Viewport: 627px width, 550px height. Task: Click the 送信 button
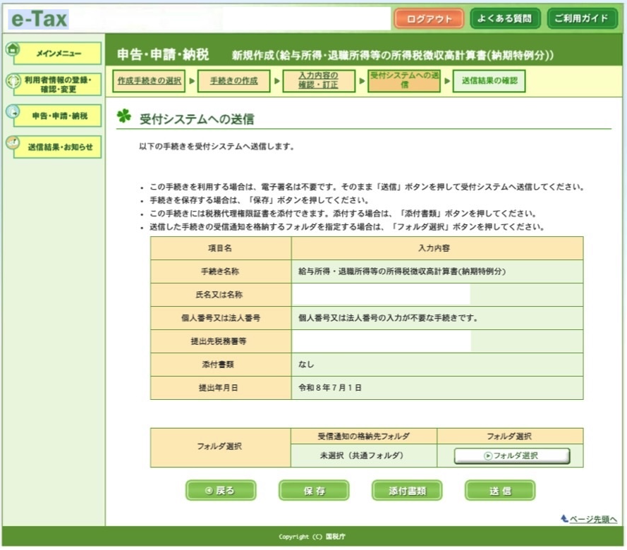(x=500, y=491)
